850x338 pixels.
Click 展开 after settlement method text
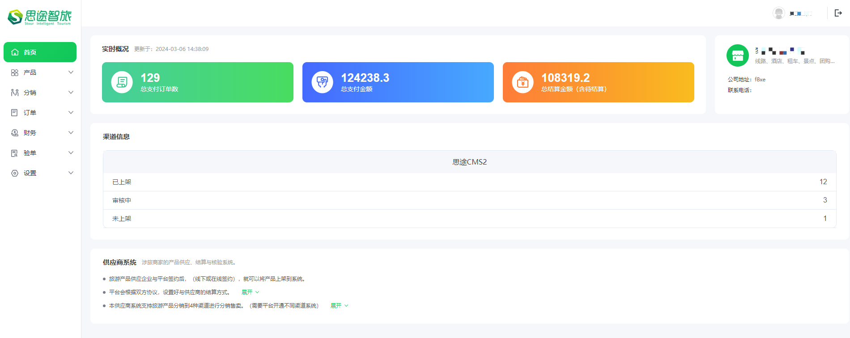pos(250,292)
